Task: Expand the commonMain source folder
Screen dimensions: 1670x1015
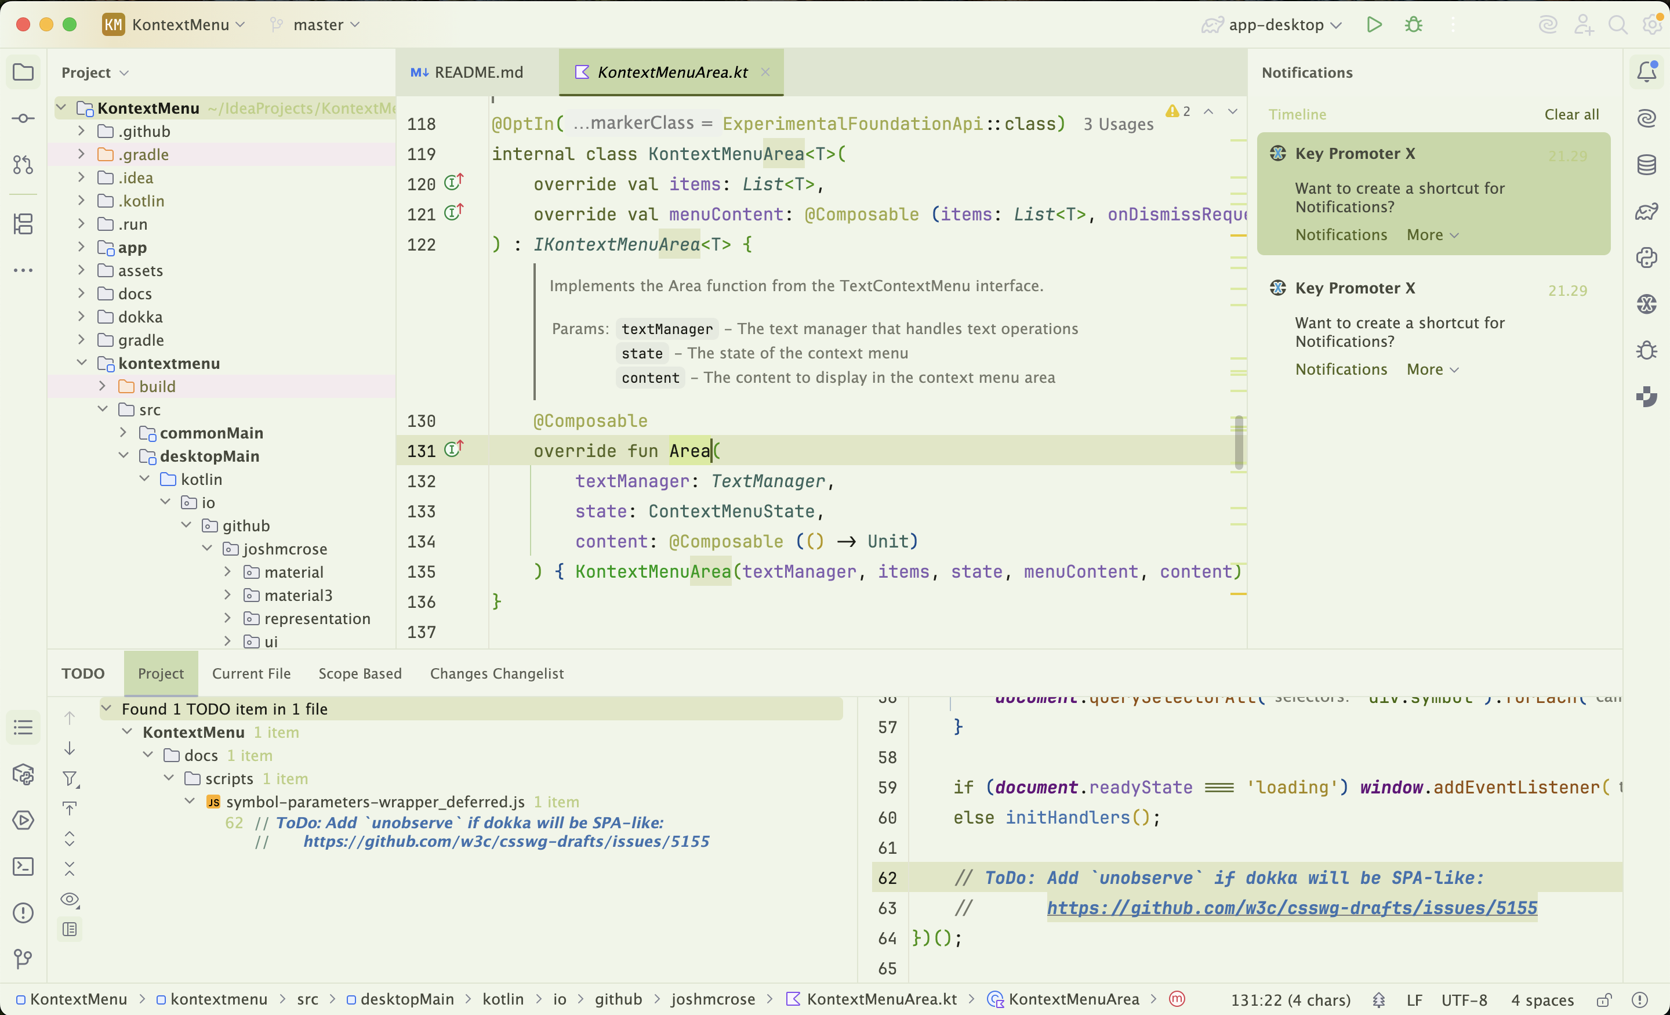Action: click(x=124, y=433)
